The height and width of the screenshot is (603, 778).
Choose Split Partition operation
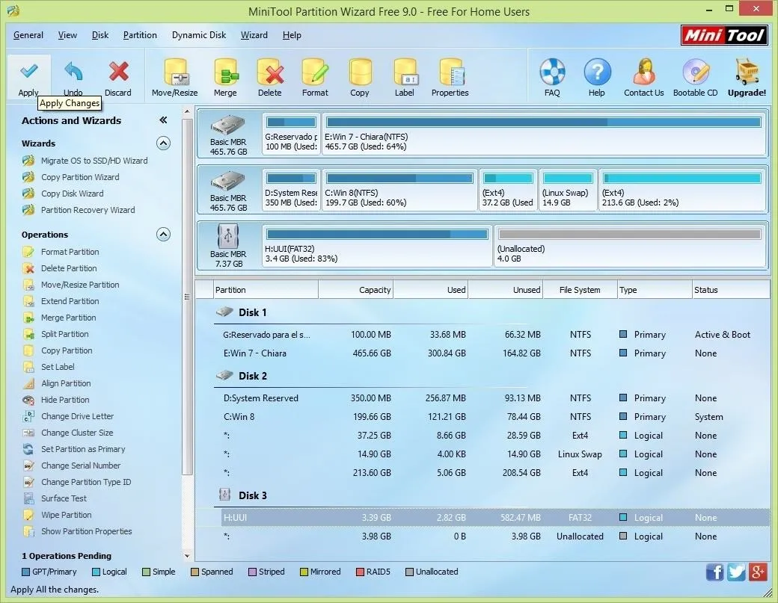pos(65,334)
